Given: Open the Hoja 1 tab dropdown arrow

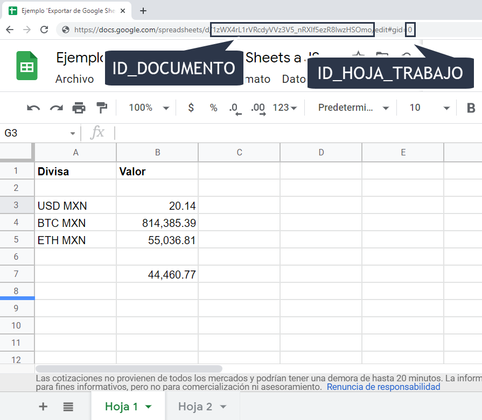Looking at the screenshot, I should pos(149,407).
